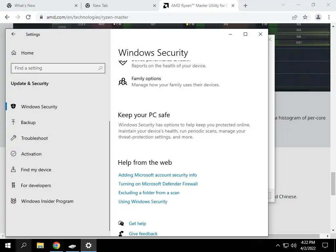Click the Troubleshoot wrench icon
Screen dimensions: 336x252
[13, 138]
